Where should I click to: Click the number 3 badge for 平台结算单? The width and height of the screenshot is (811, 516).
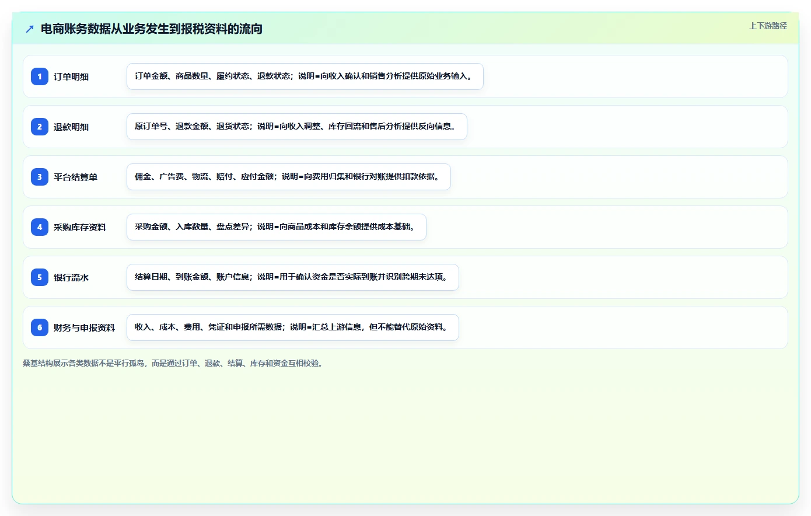click(x=40, y=177)
